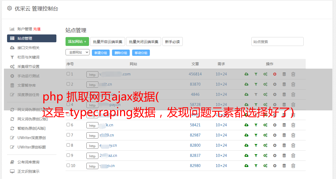The image size is (336, 179).
Task: Click the green 添加网站 + button
Action: tap(77, 41)
